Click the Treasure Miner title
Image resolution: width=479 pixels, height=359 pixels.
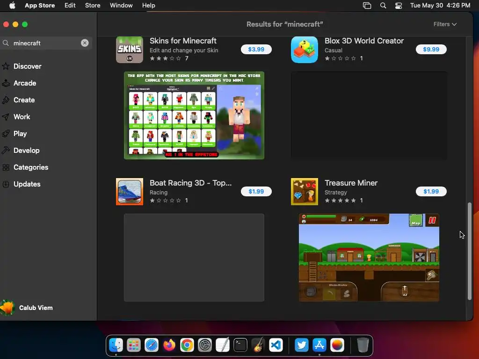351,183
